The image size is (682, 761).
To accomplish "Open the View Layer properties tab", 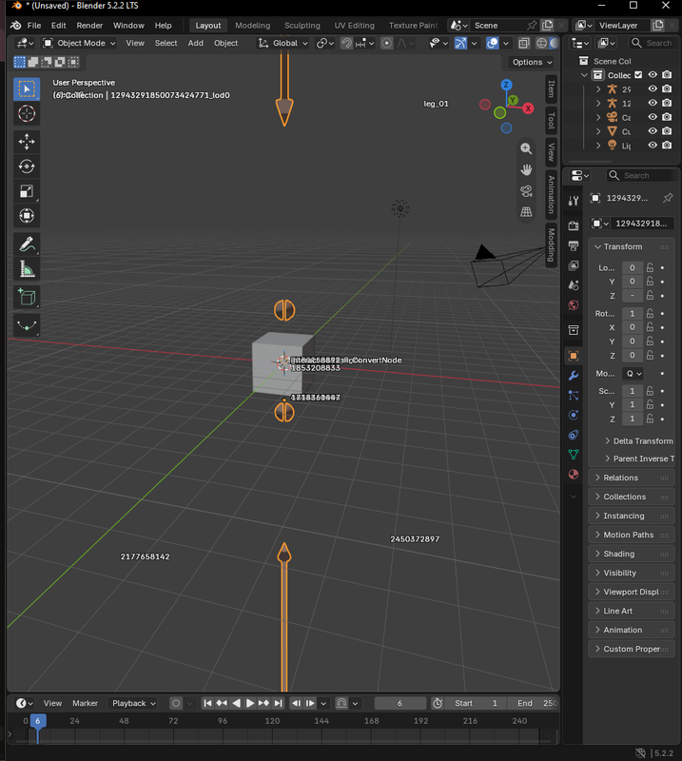I will pos(574,265).
